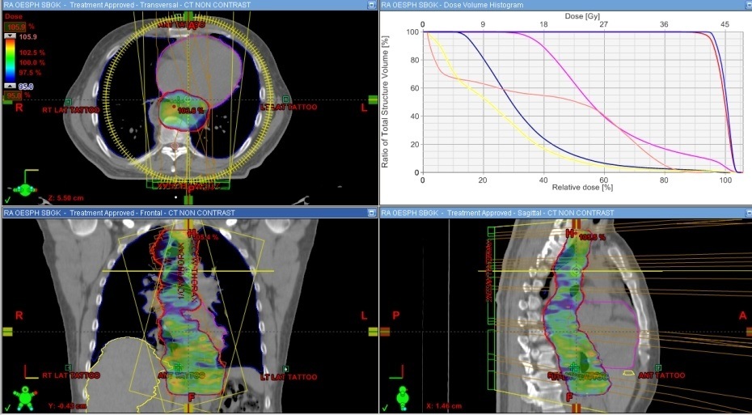The image size is (752, 415).
Task: Toggle the green checkmark in Transversal view corner
Action: coord(8,198)
